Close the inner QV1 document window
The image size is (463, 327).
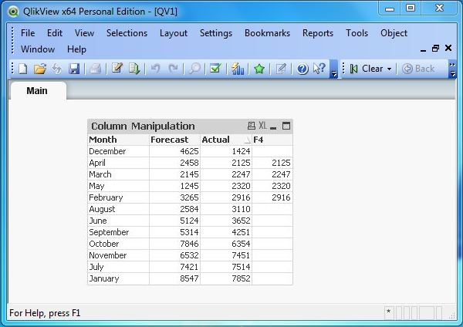tap(448, 48)
